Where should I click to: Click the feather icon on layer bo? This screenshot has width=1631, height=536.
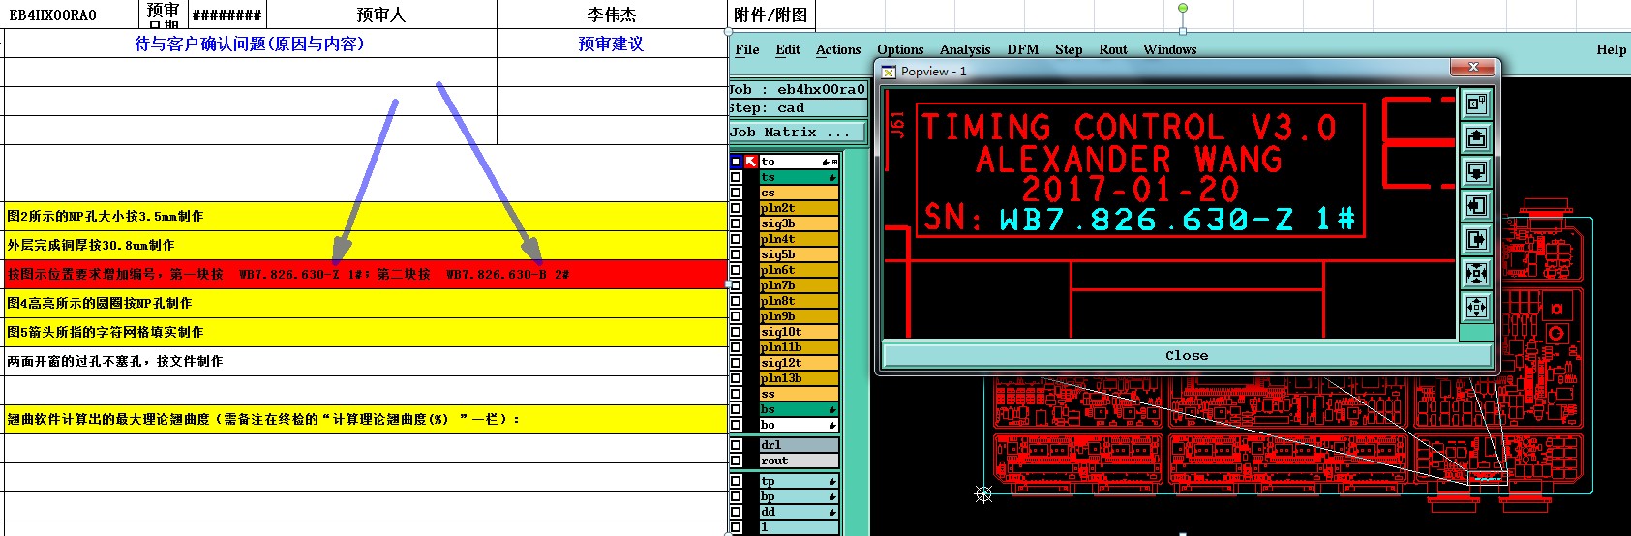[x=831, y=425]
